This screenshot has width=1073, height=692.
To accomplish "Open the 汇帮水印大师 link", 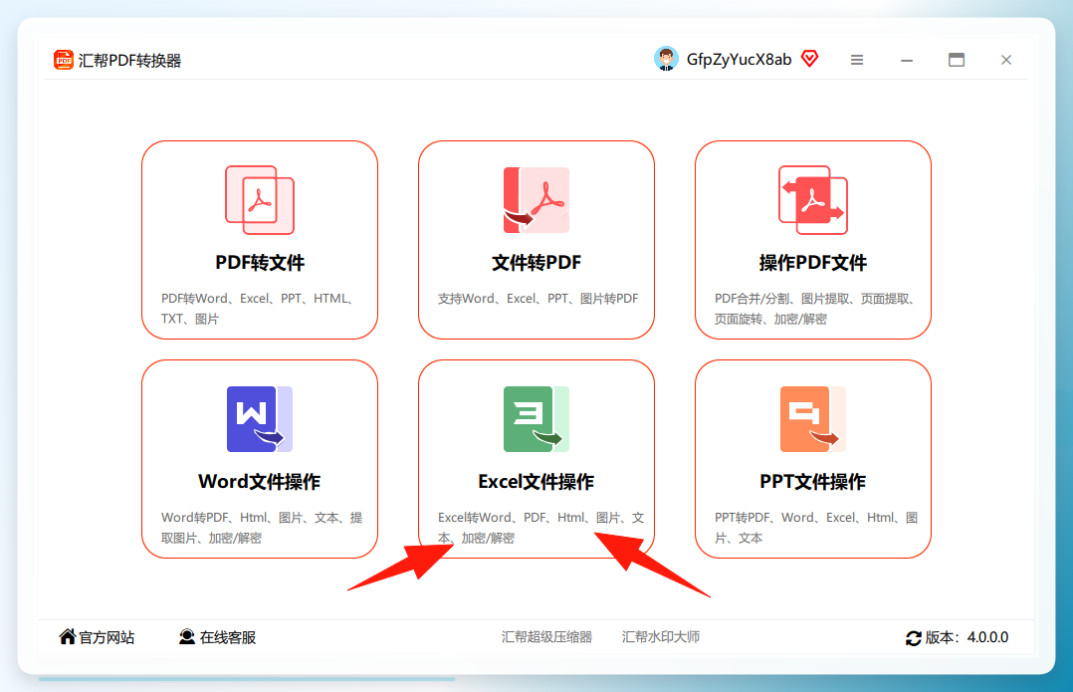I will pyautogui.click(x=661, y=637).
